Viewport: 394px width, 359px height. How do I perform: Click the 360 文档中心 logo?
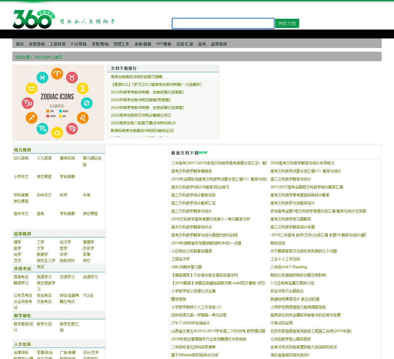[x=34, y=19]
